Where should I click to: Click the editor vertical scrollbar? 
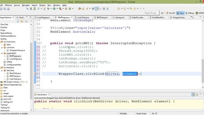[203, 71]
